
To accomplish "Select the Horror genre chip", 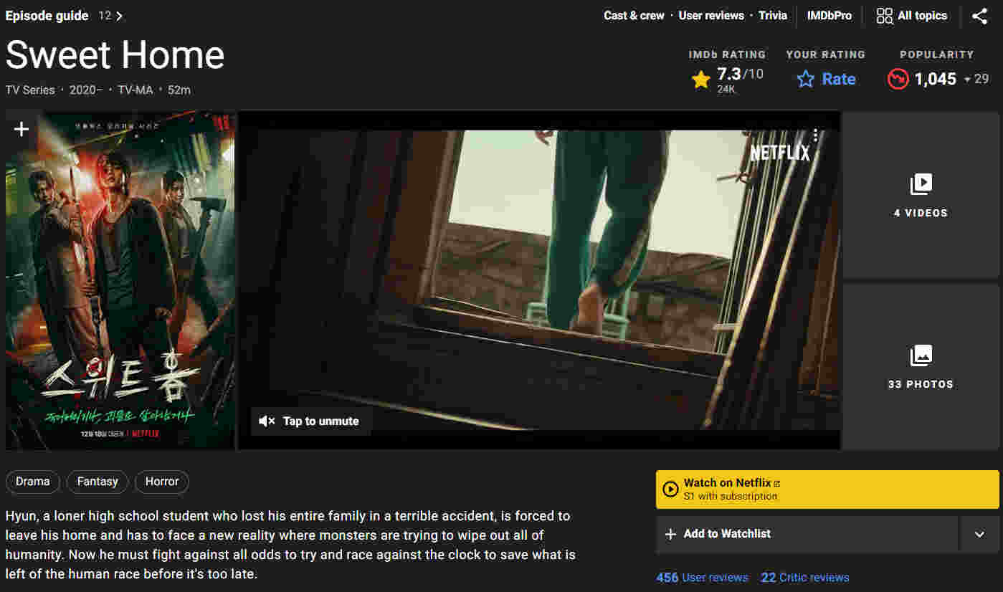I will point(162,482).
